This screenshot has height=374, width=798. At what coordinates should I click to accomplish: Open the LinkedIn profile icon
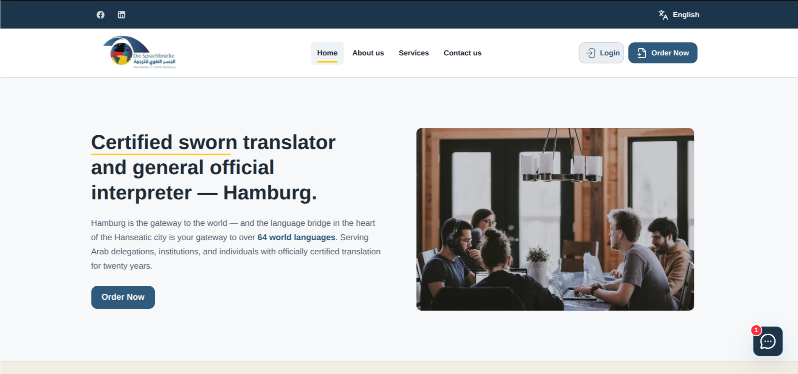coord(122,15)
